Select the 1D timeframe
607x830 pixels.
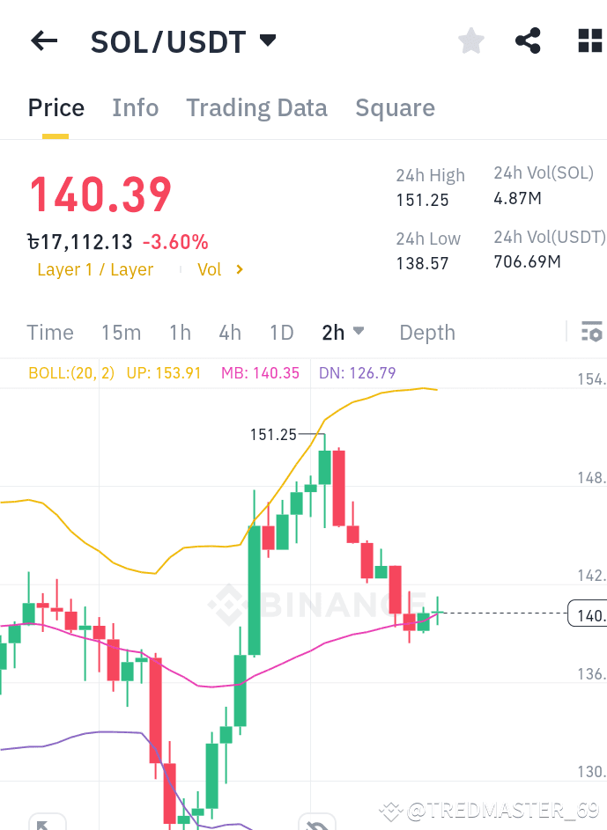282,333
